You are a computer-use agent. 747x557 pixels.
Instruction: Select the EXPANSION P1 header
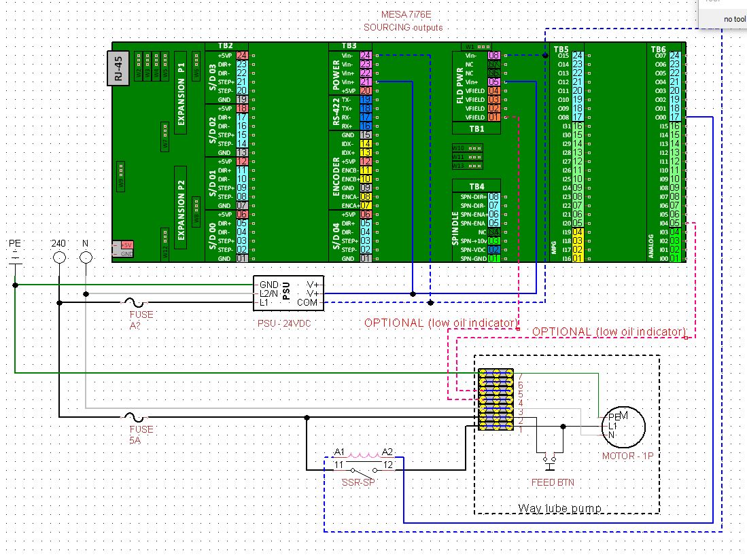pyautogui.click(x=181, y=93)
